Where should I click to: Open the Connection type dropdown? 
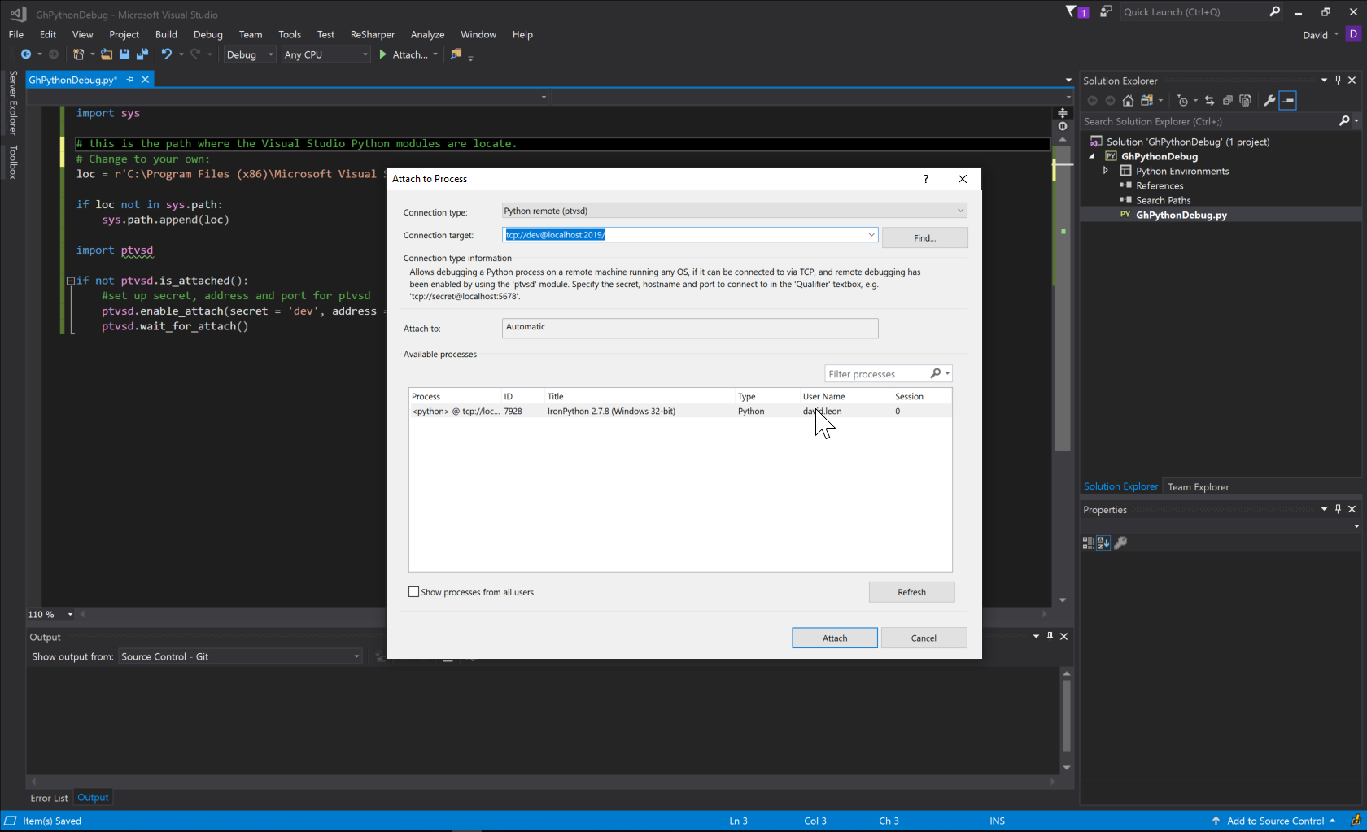(x=734, y=211)
